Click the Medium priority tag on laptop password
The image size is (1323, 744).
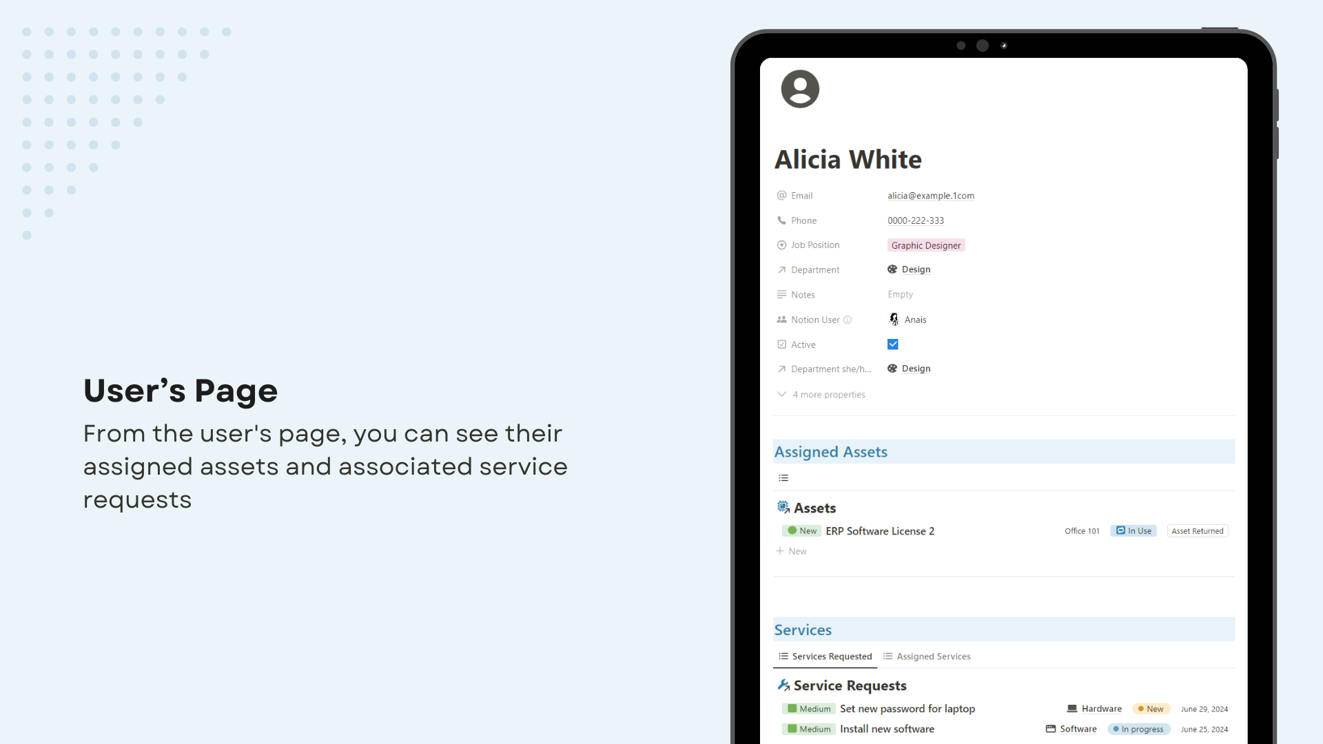coord(809,709)
